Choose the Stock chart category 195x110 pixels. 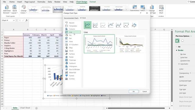click(x=73, y=51)
